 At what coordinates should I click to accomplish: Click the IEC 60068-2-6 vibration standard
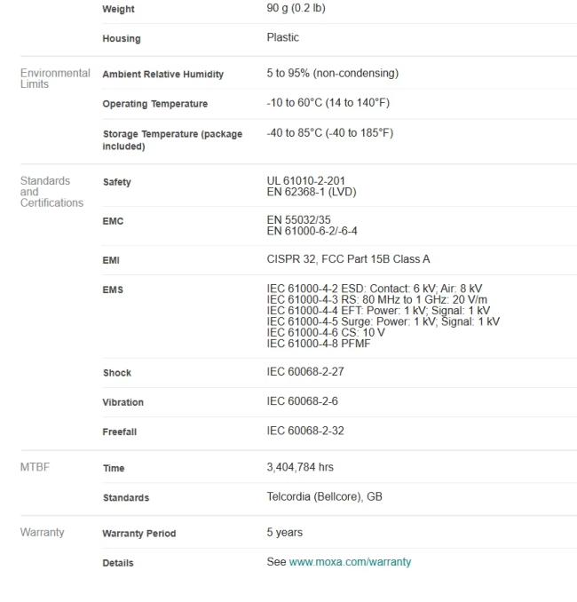[x=302, y=401]
